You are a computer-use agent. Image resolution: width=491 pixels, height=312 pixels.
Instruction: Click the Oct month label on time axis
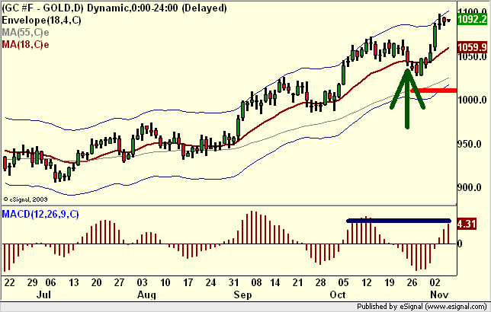[x=338, y=294]
